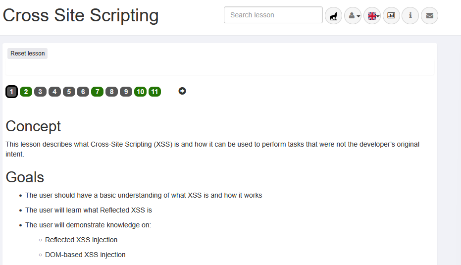Navigate to lesson page 6
461x265 pixels.
point(83,92)
